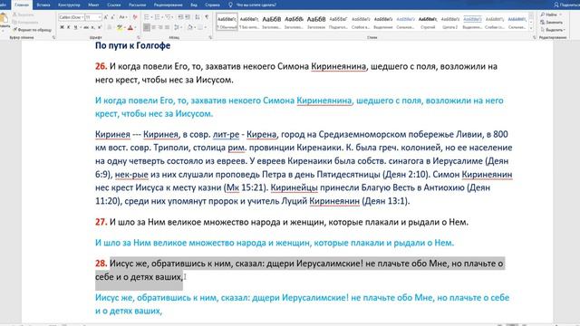Screen dimensions: 580x326
Task: Click the Sort icon
Action: tap(198, 17)
